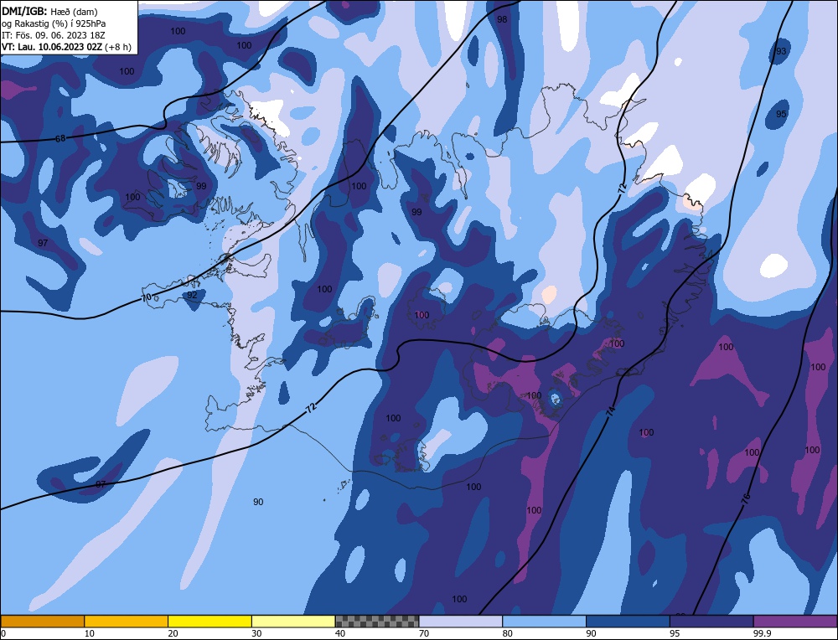Click the '20' legend tick label
Screen dimensions: 838x640
coord(173,633)
